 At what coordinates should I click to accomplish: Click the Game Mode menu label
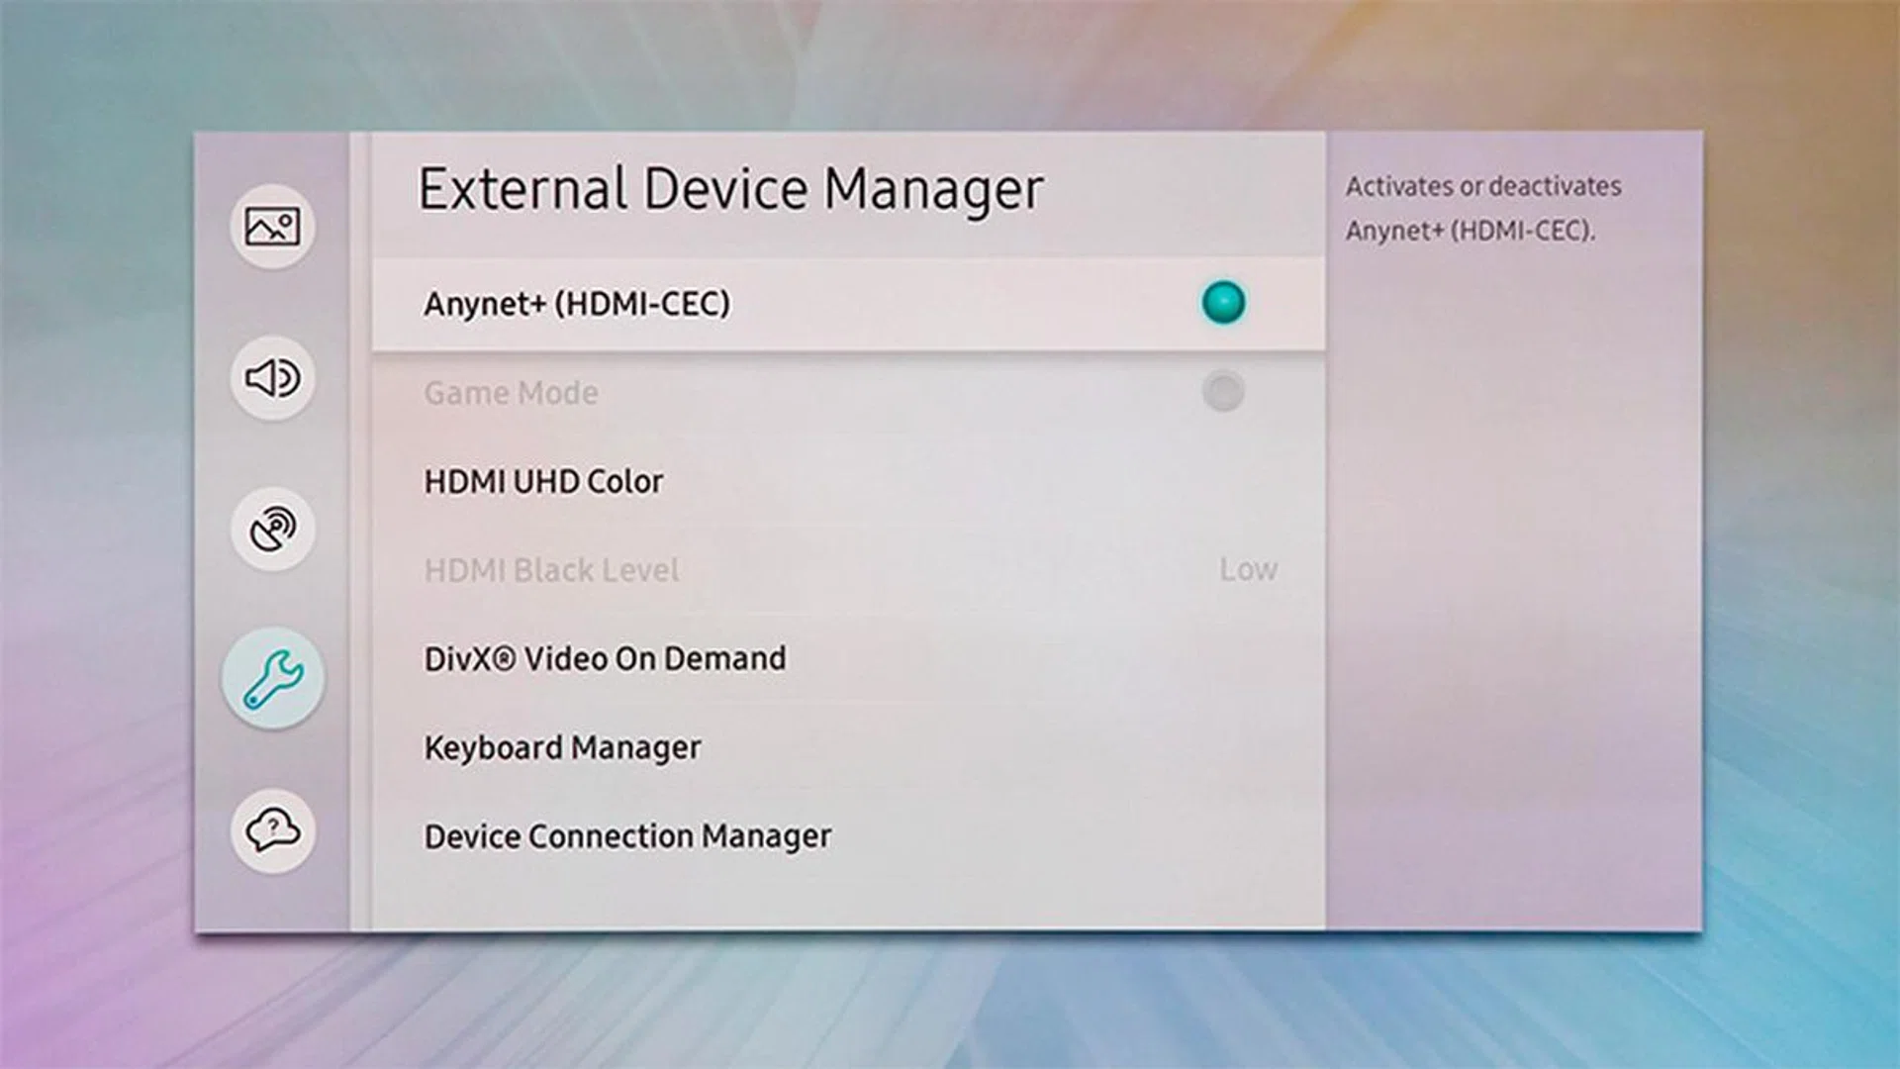coord(511,393)
